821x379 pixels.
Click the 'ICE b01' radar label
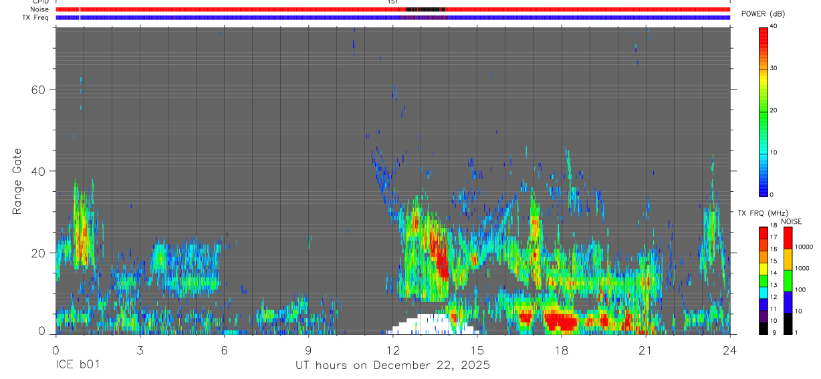point(77,366)
